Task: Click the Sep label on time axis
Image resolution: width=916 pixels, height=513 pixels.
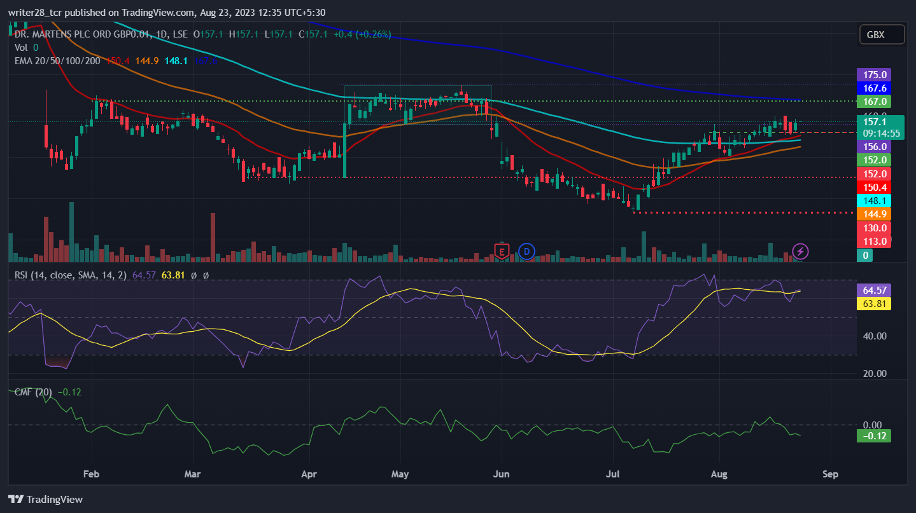Action: 830,474
